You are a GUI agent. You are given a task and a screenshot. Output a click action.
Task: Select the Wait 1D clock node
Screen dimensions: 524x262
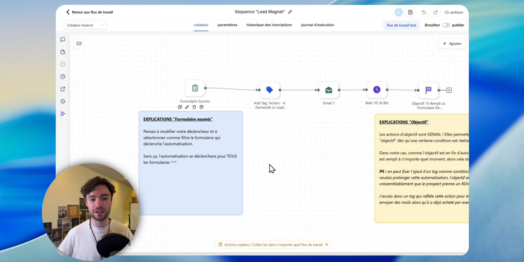click(377, 89)
